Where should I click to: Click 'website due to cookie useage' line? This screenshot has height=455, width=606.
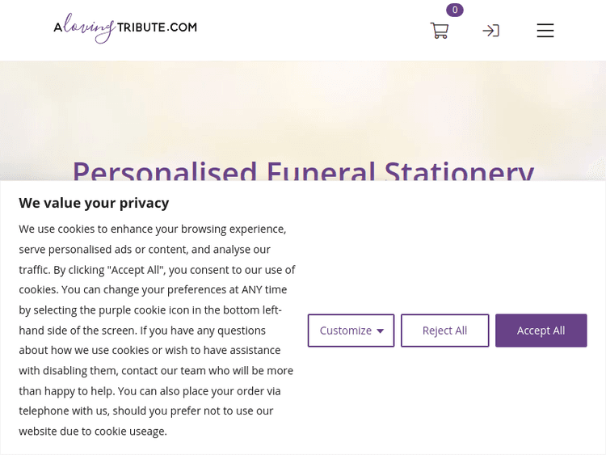(93, 431)
